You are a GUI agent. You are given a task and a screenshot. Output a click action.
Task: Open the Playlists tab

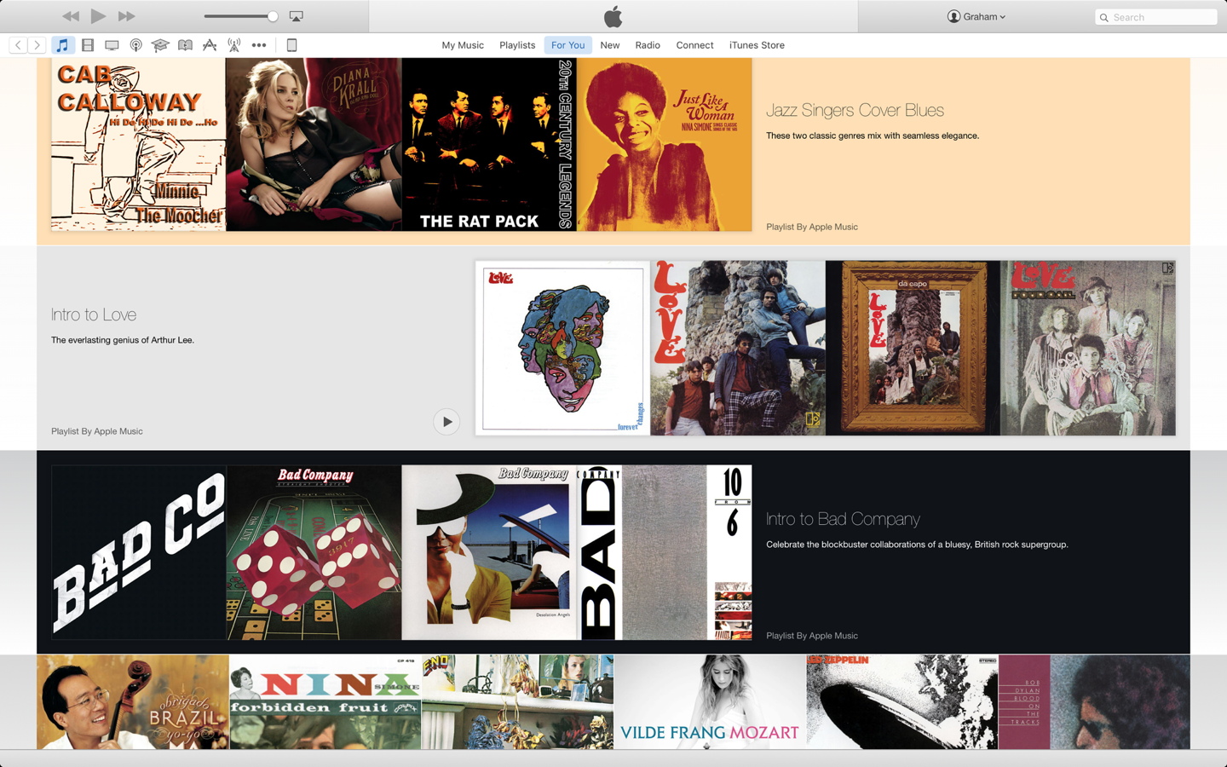tap(517, 45)
